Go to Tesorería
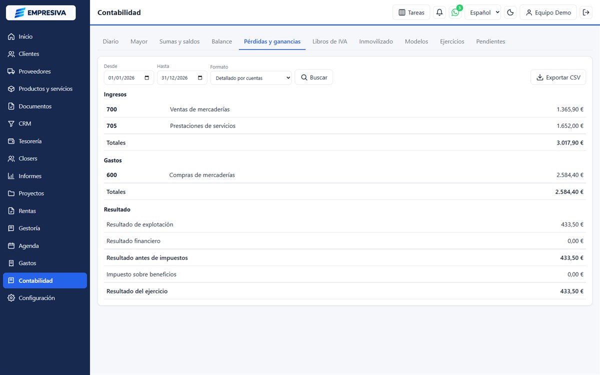This screenshot has width=600, height=375. point(45,141)
